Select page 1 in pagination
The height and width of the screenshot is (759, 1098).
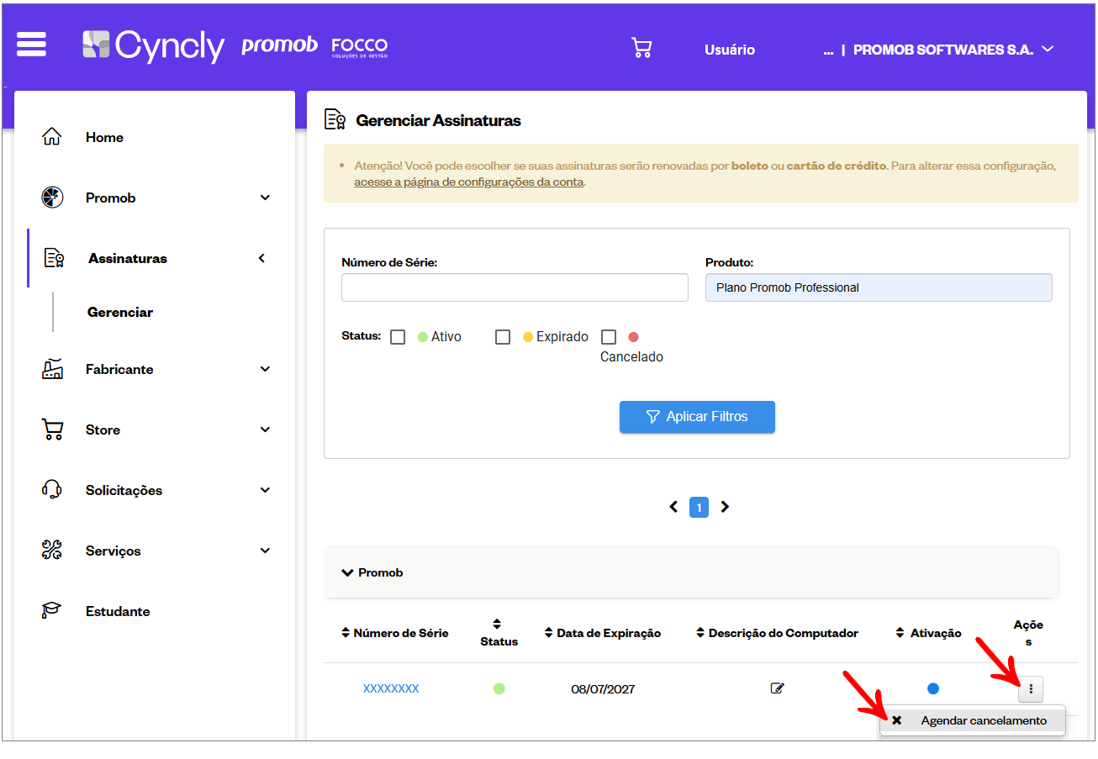pos(699,507)
